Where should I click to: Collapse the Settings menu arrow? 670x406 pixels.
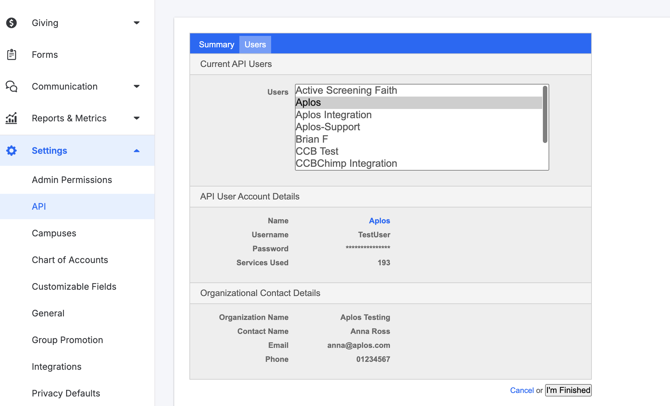point(137,151)
